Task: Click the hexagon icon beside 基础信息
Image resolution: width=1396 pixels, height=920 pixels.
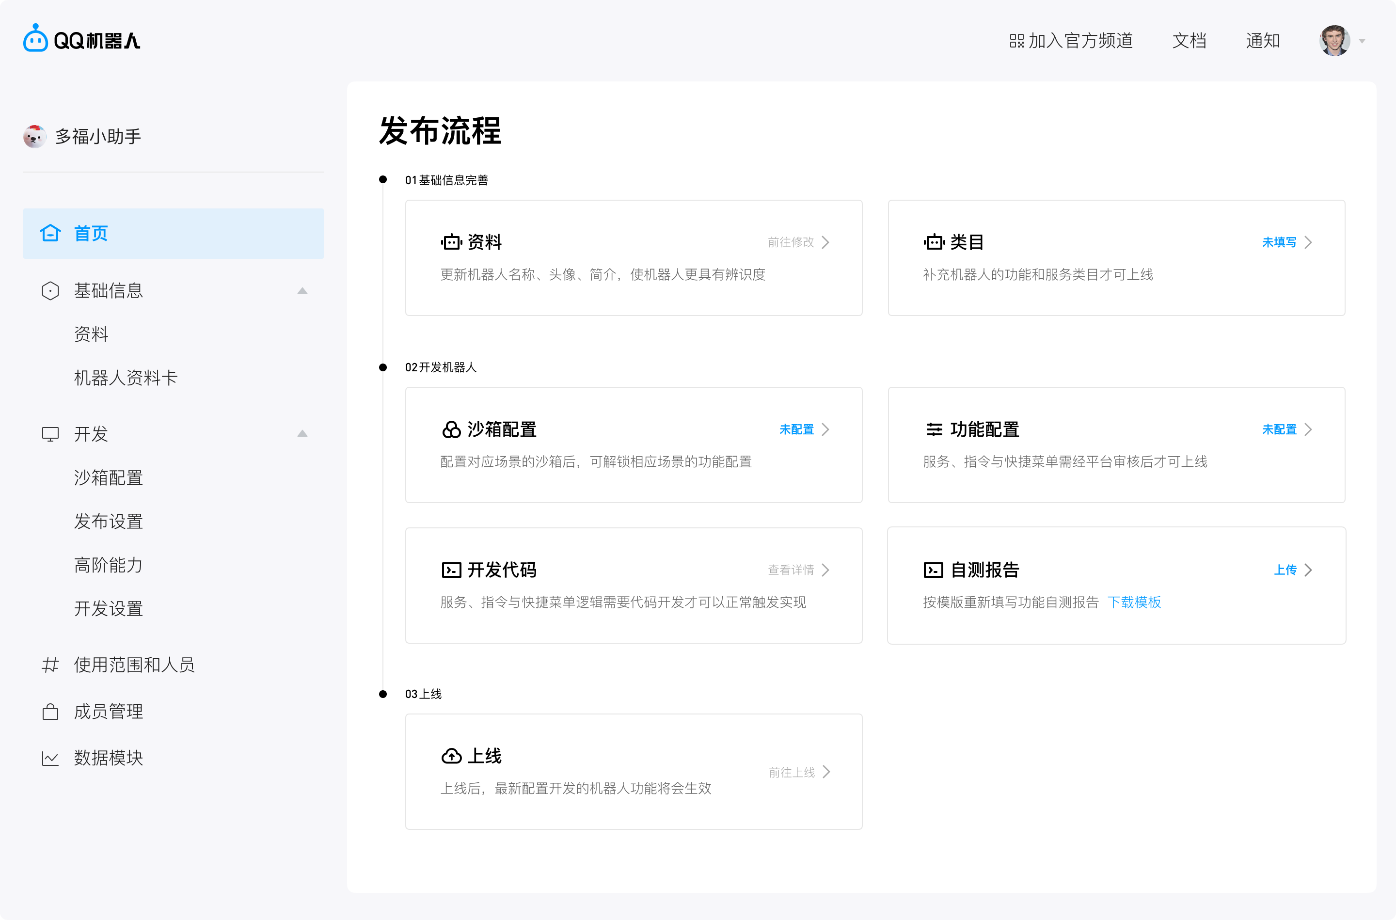Action: pyautogui.click(x=50, y=290)
